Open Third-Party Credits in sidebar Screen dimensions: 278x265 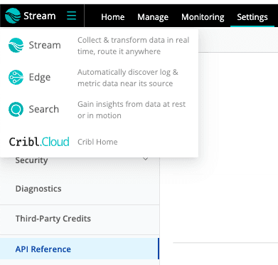point(53,219)
